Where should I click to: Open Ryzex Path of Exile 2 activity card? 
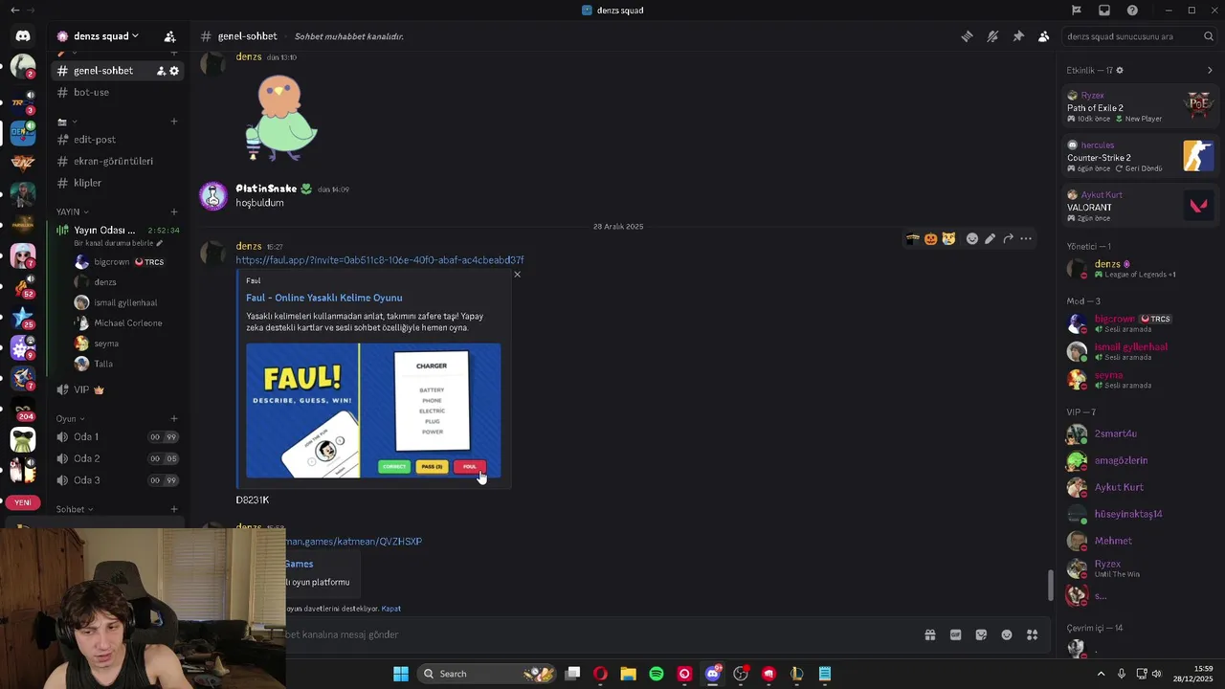point(1140,107)
